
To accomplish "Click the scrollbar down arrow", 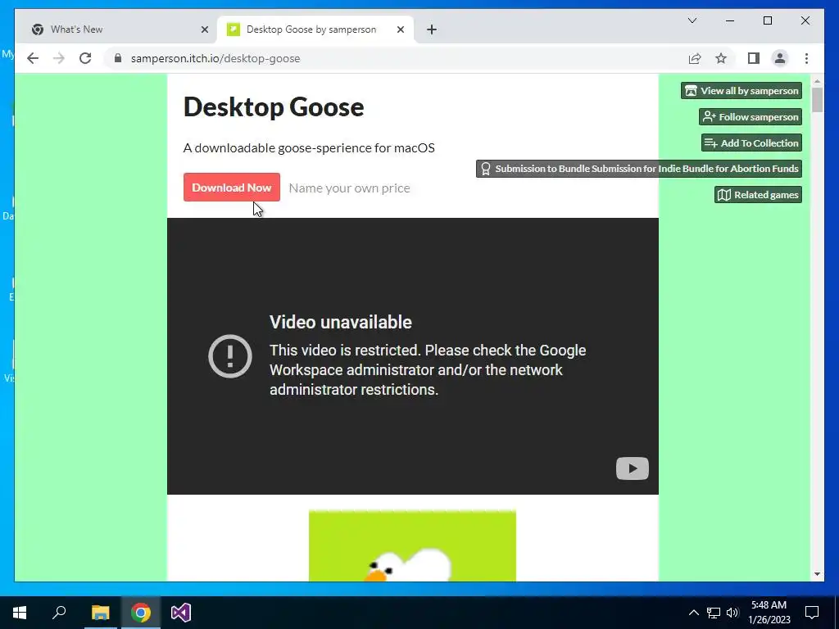I will point(817,574).
